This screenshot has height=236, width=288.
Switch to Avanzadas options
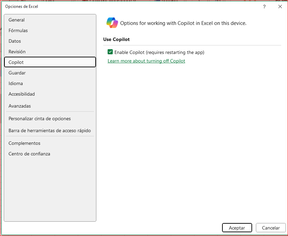[19, 106]
